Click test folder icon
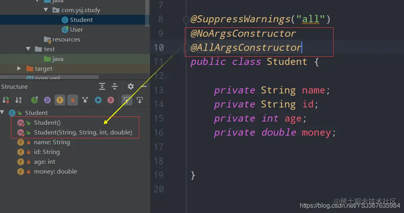This screenshot has height=213, width=404. click(38, 49)
